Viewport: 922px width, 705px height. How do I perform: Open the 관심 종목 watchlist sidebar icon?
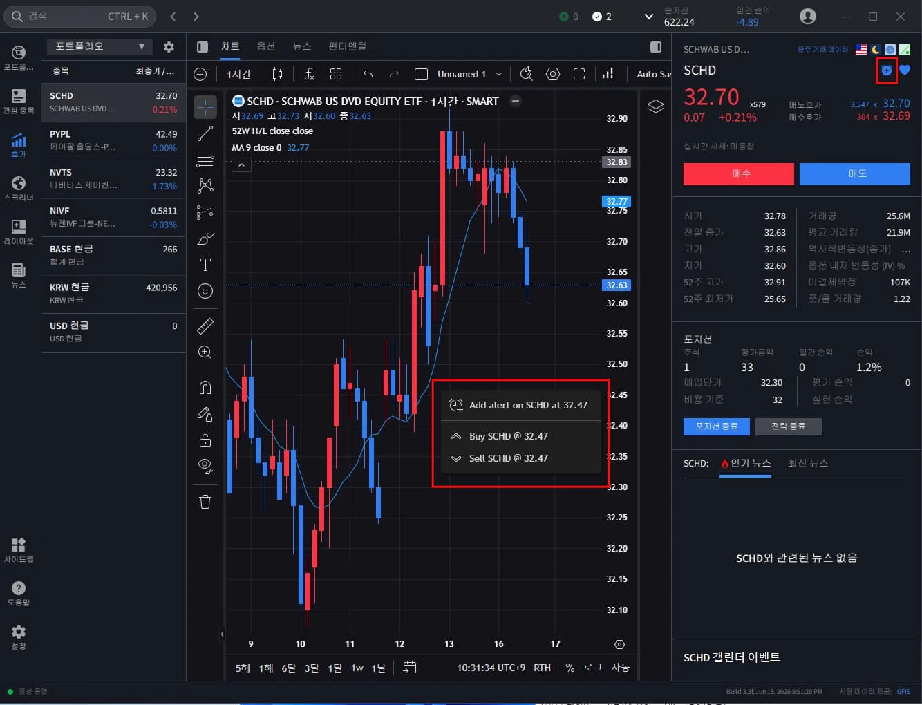point(19,101)
